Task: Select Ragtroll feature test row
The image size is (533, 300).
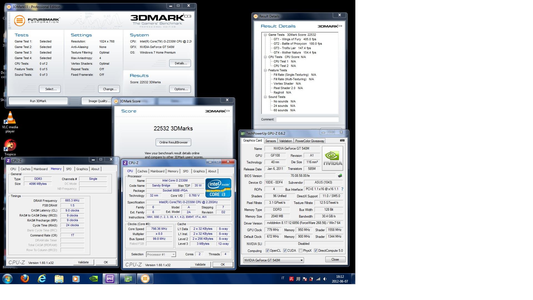Action: [x=282, y=92]
